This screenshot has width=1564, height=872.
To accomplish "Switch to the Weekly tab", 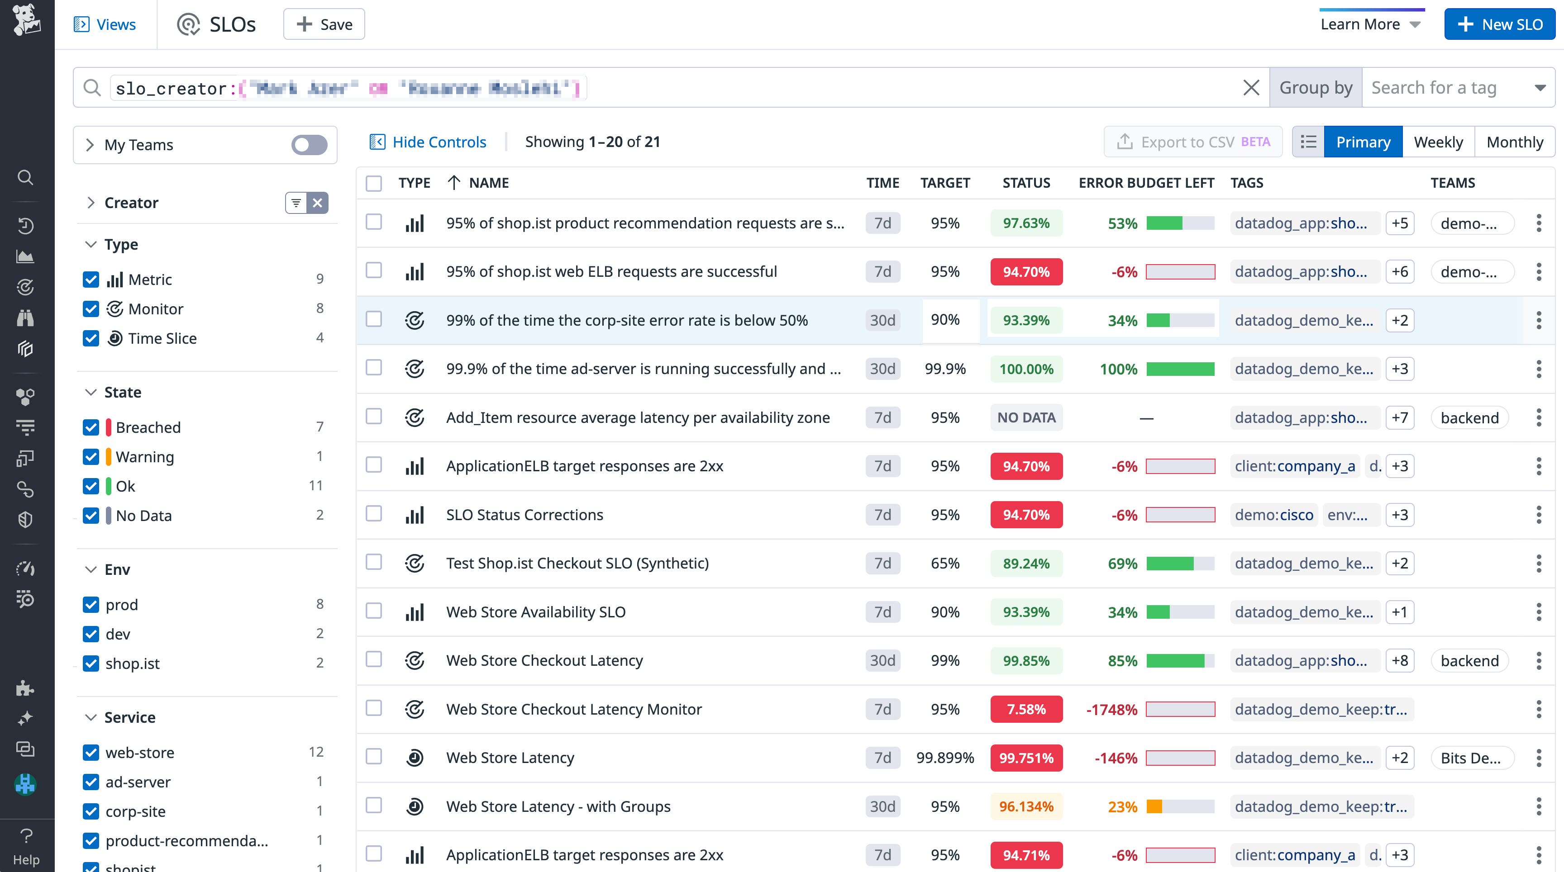I will point(1438,142).
